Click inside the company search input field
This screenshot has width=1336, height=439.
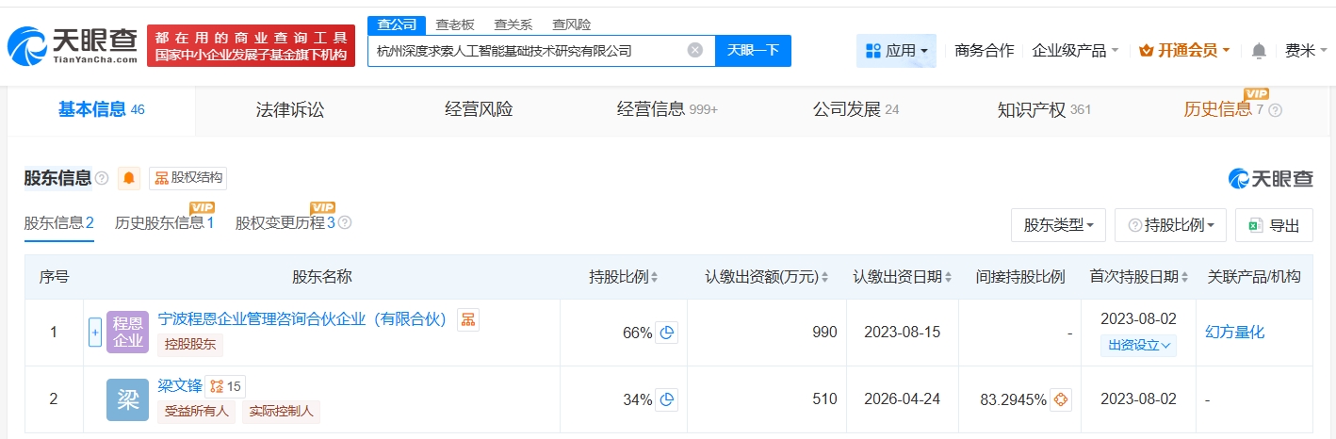click(x=528, y=51)
